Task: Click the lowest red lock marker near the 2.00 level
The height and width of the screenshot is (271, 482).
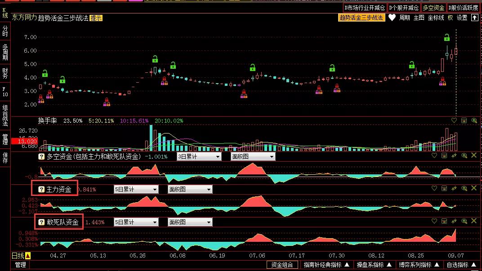Action: pyautogui.click(x=107, y=102)
